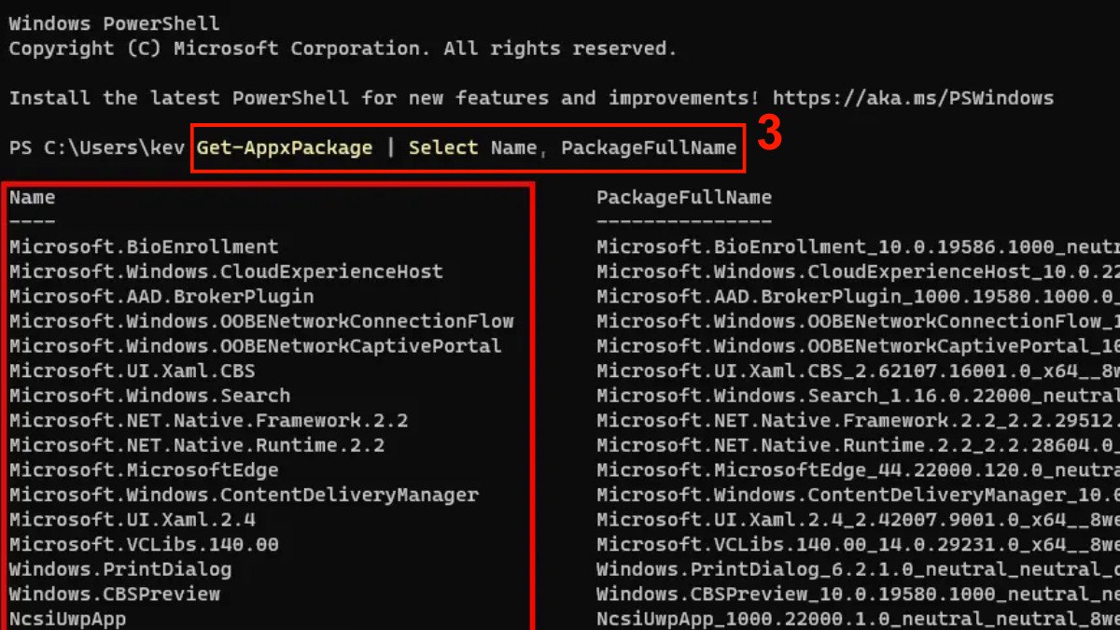
Task: Select NcsiUwpApp in the Name column
Action: click(67, 618)
